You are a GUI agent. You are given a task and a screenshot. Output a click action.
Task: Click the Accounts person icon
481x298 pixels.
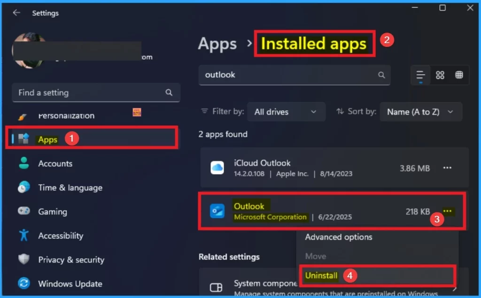(24, 163)
